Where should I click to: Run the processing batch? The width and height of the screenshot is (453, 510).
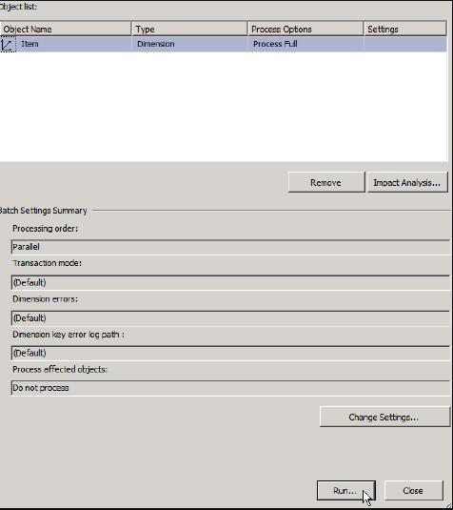(x=345, y=491)
